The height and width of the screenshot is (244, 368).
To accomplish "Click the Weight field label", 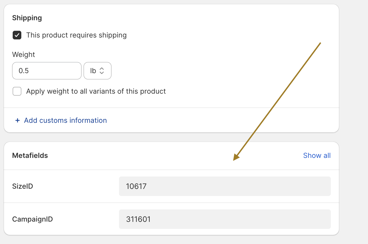I will click(23, 55).
